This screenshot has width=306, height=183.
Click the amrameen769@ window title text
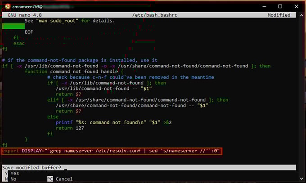point(27,7)
